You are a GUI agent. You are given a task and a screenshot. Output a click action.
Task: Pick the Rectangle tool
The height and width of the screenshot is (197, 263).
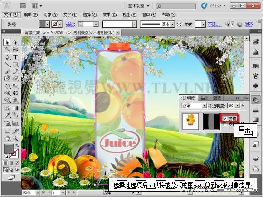click(x=15, y=65)
